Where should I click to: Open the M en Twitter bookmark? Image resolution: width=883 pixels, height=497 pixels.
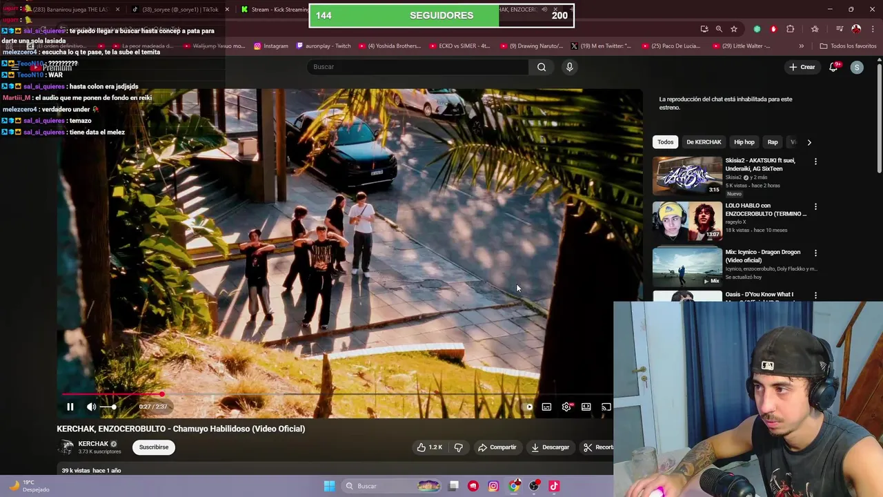pyautogui.click(x=601, y=46)
